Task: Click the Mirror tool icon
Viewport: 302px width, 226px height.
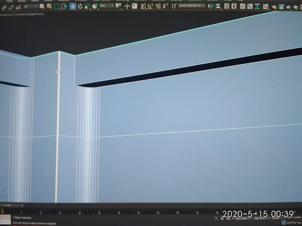Action: coord(210,6)
